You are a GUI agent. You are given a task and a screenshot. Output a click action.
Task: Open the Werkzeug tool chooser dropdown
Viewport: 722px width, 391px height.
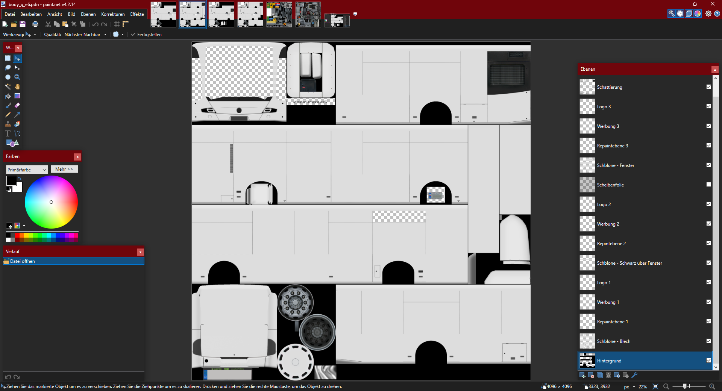[x=31, y=35]
